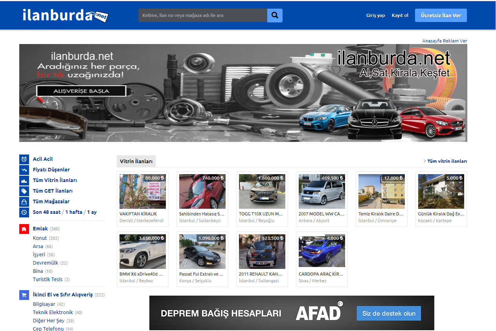Open the 740.000 ₺ Sahibinden Hatasız listing thumbnail

click(202, 191)
